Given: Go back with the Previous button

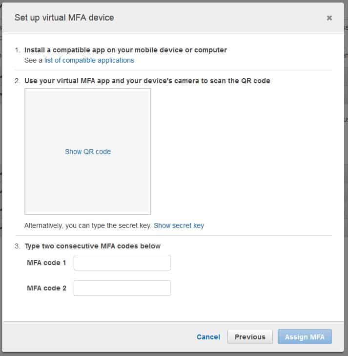Looking at the screenshot, I should point(250,337).
